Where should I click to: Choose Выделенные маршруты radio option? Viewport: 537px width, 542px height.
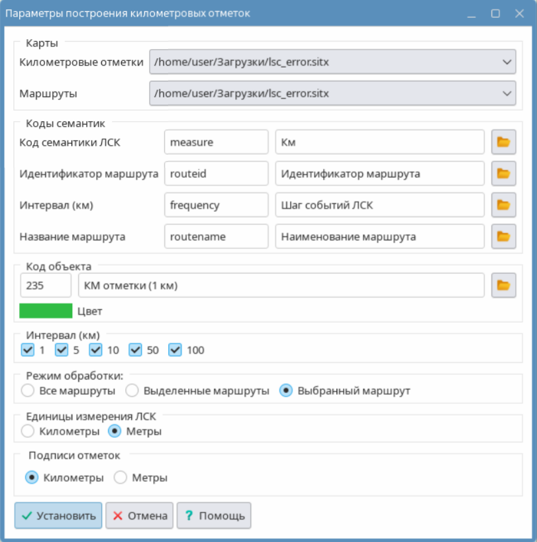pos(132,390)
